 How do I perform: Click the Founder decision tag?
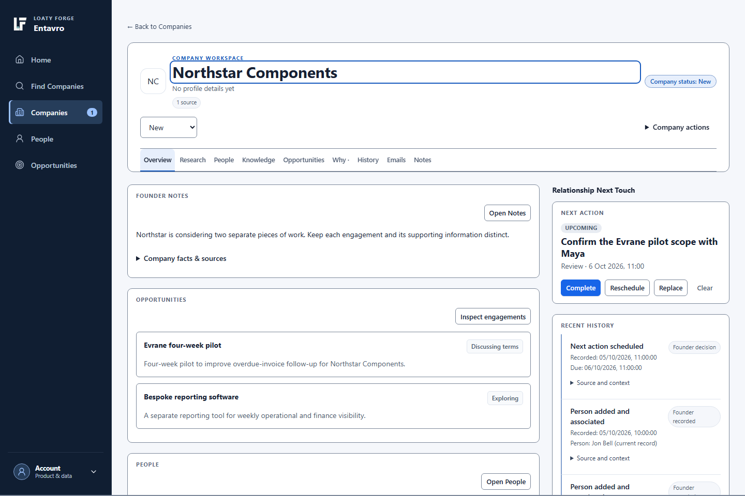pos(694,347)
